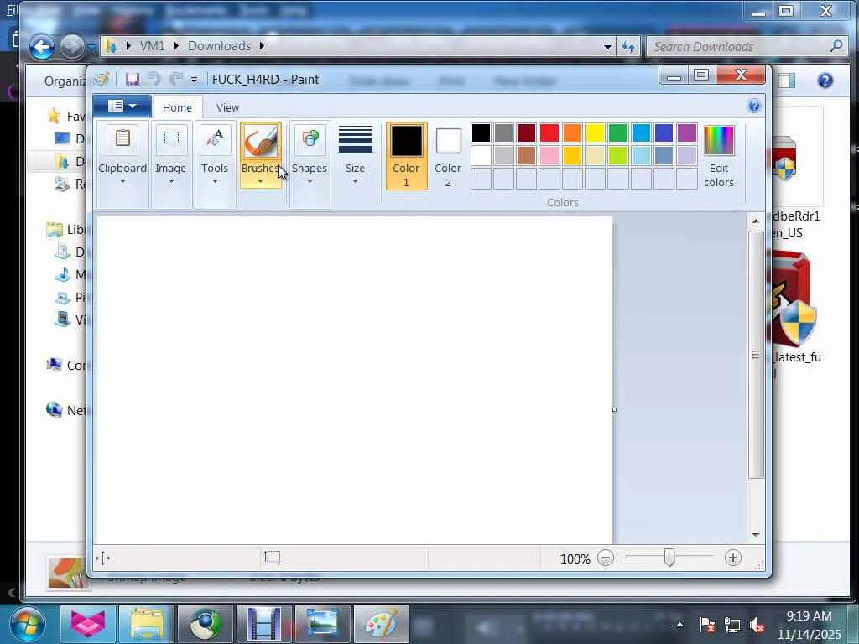This screenshot has height=644, width=859.
Task: Click the Undo arrow in Paint toolbar
Action: click(154, 80)
